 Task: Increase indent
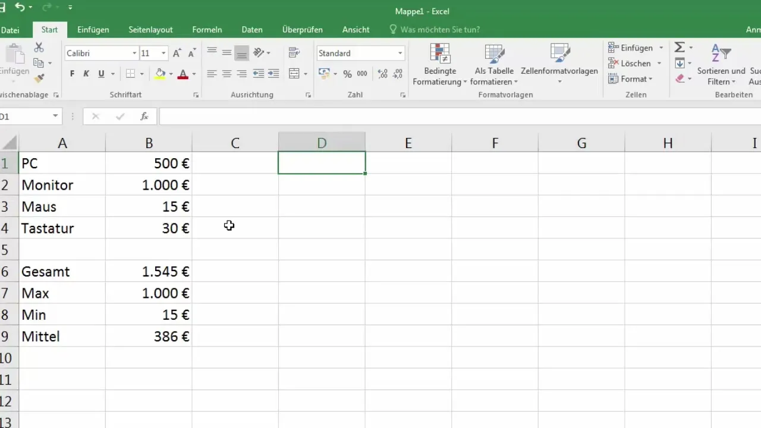click(x=273, y=74)
